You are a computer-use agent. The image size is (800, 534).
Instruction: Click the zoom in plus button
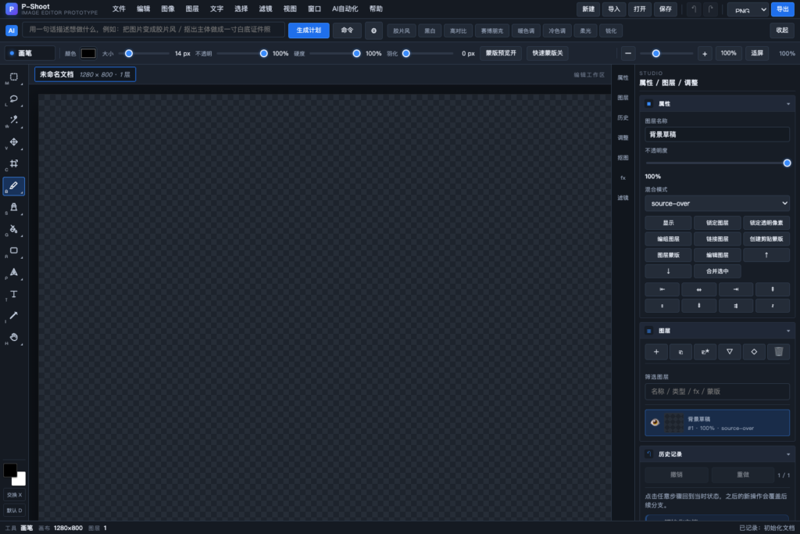705,54
